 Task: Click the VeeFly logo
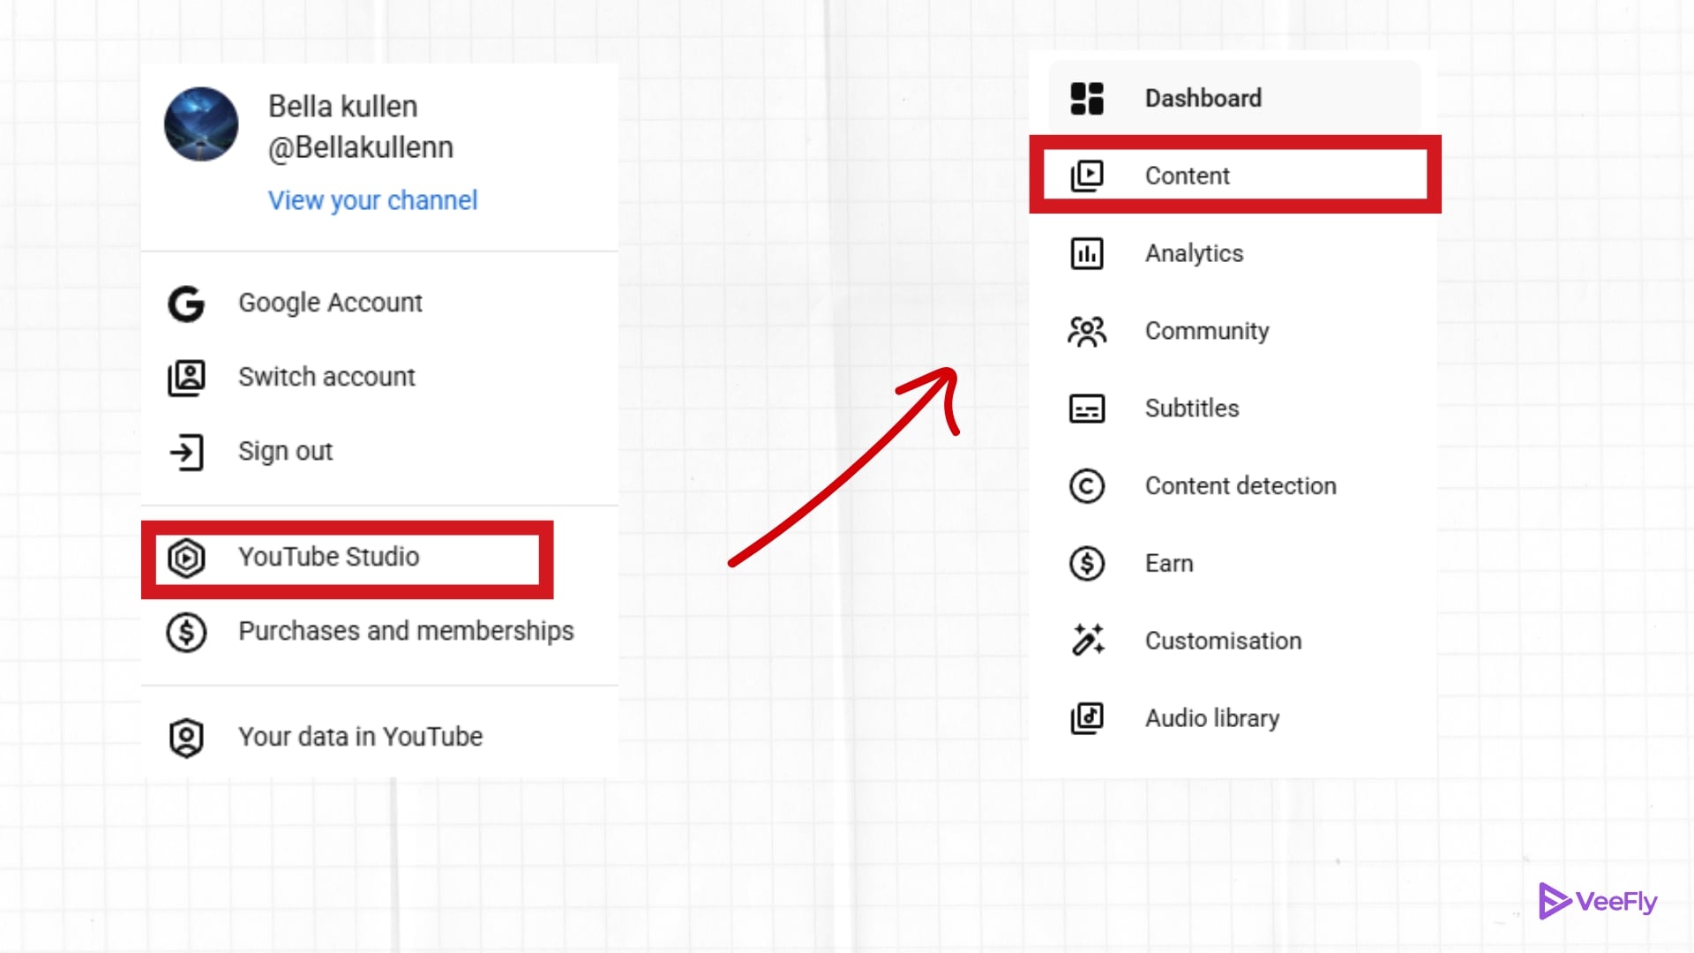(1598, 902)
